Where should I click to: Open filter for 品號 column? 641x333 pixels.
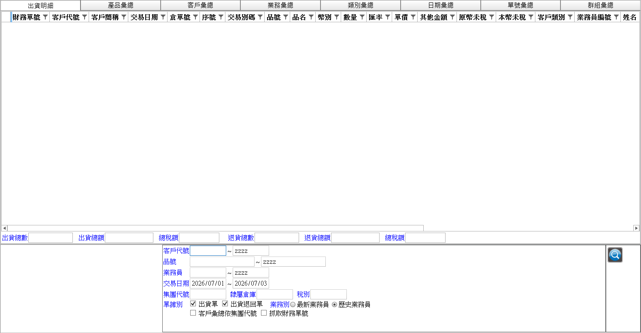pyautogui.click(x=286, y=17)
